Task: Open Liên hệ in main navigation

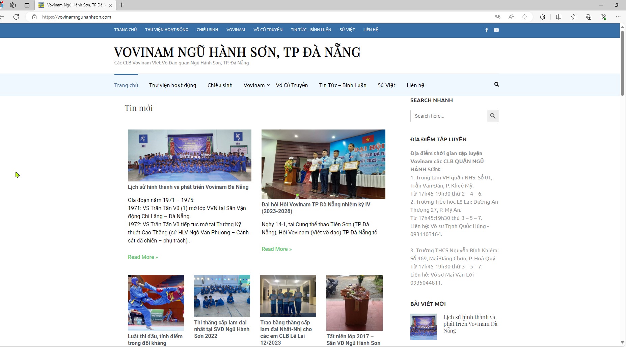Action: pyautogui.click(x=415, y=85)
